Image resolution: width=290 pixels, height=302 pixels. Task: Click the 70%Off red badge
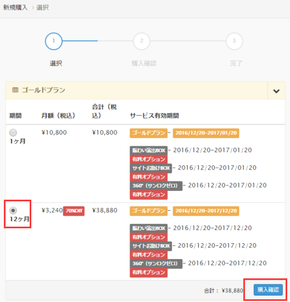pos(74,211)
